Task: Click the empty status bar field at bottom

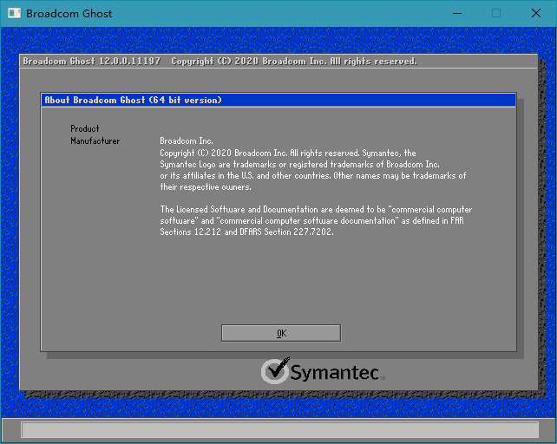Action: (280, 430)
